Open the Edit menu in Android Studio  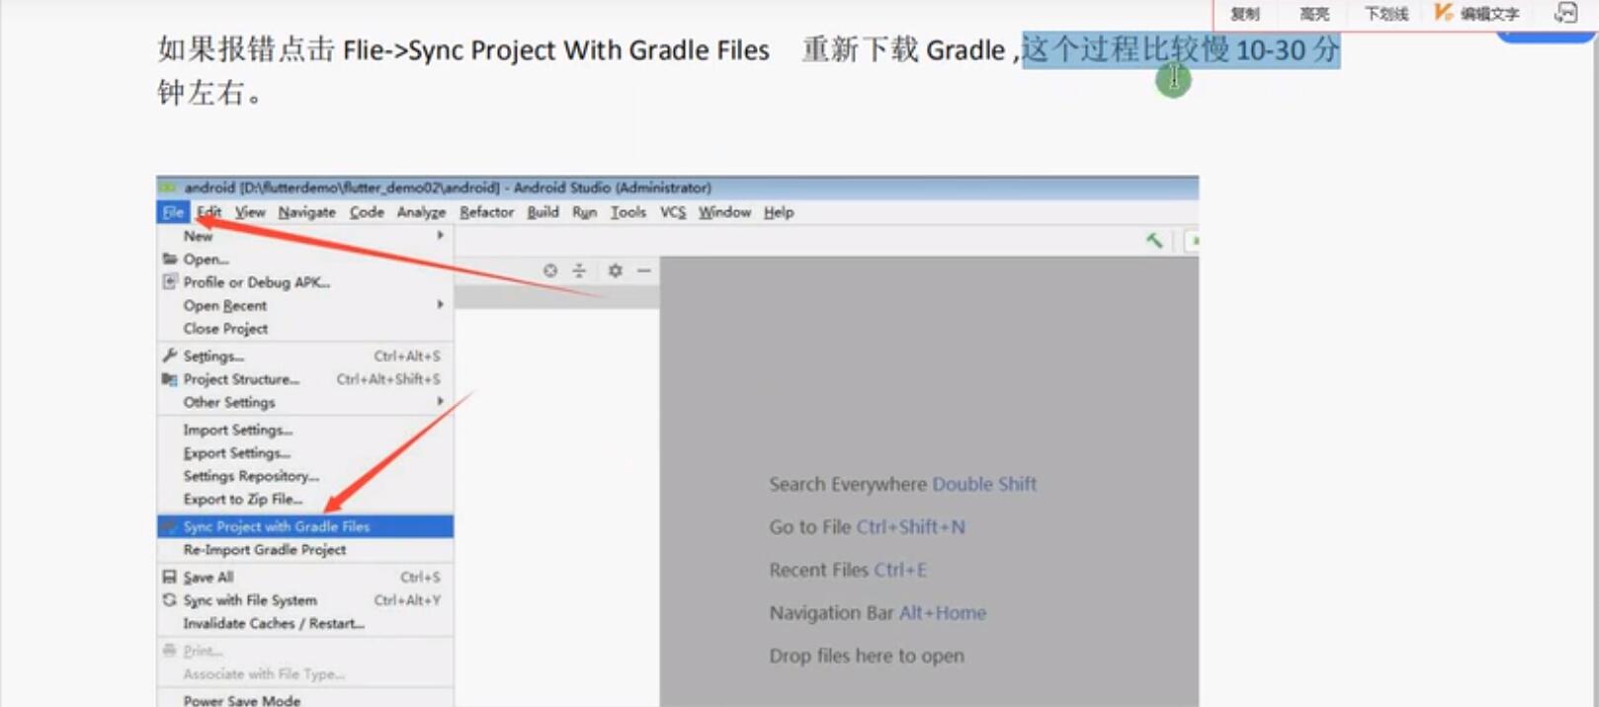click(x=209, y=212)
